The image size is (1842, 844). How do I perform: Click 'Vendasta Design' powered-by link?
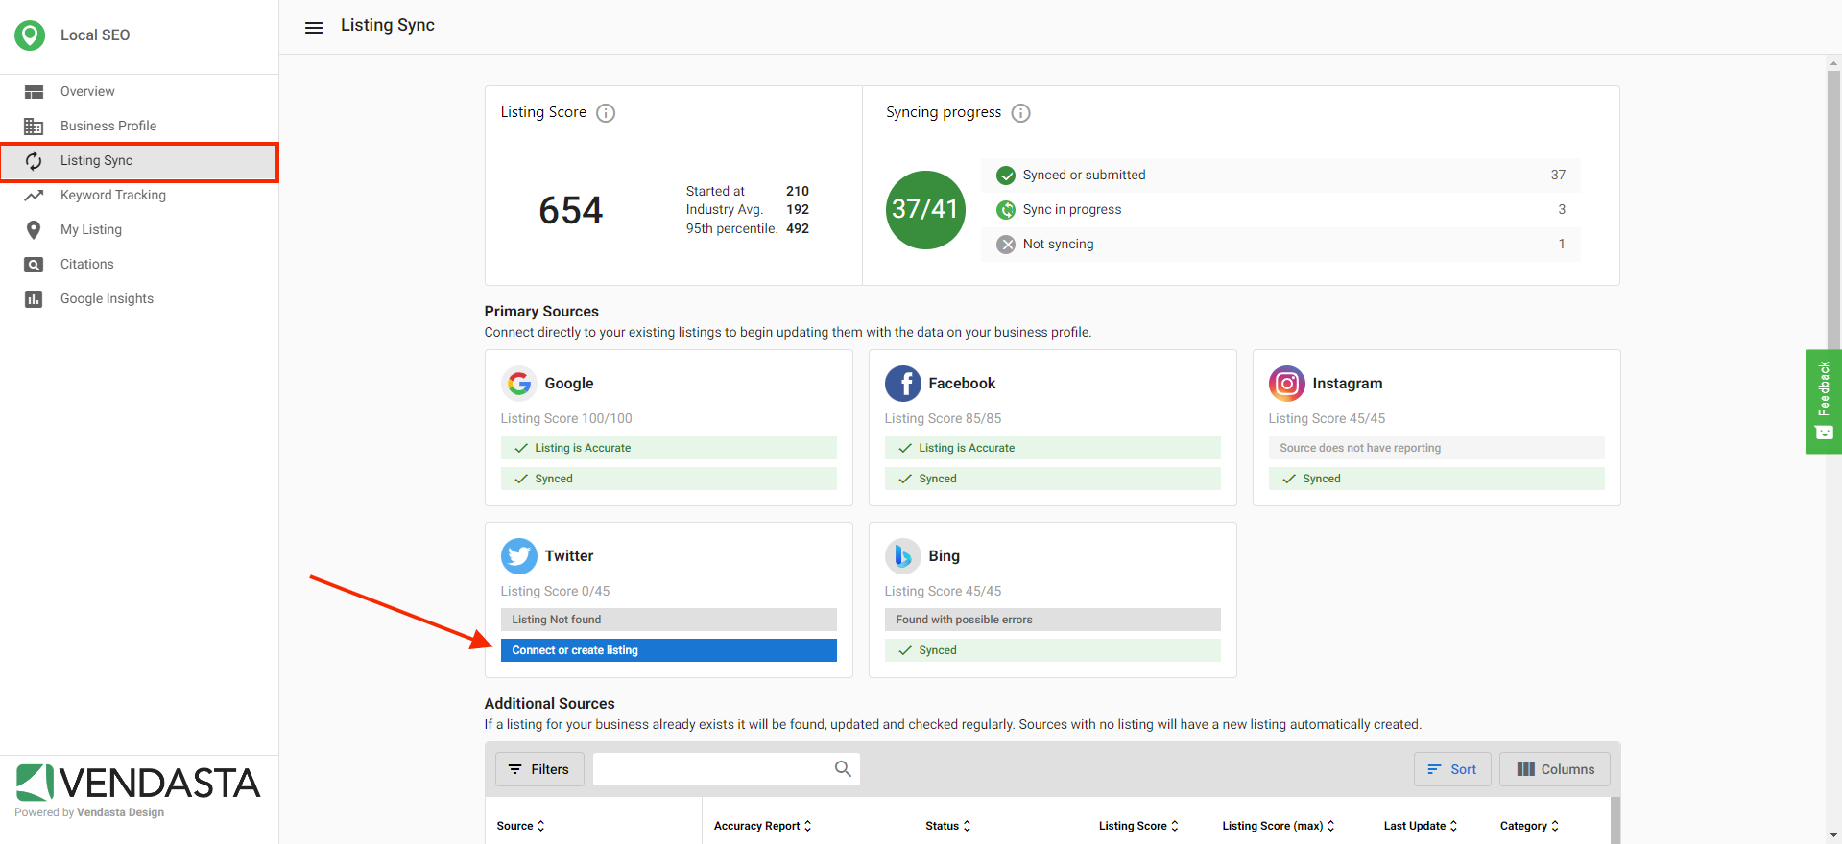121,812
